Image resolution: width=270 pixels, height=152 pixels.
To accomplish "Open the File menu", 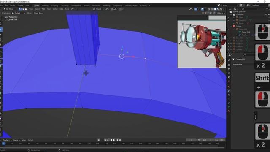I will point(2,5).
